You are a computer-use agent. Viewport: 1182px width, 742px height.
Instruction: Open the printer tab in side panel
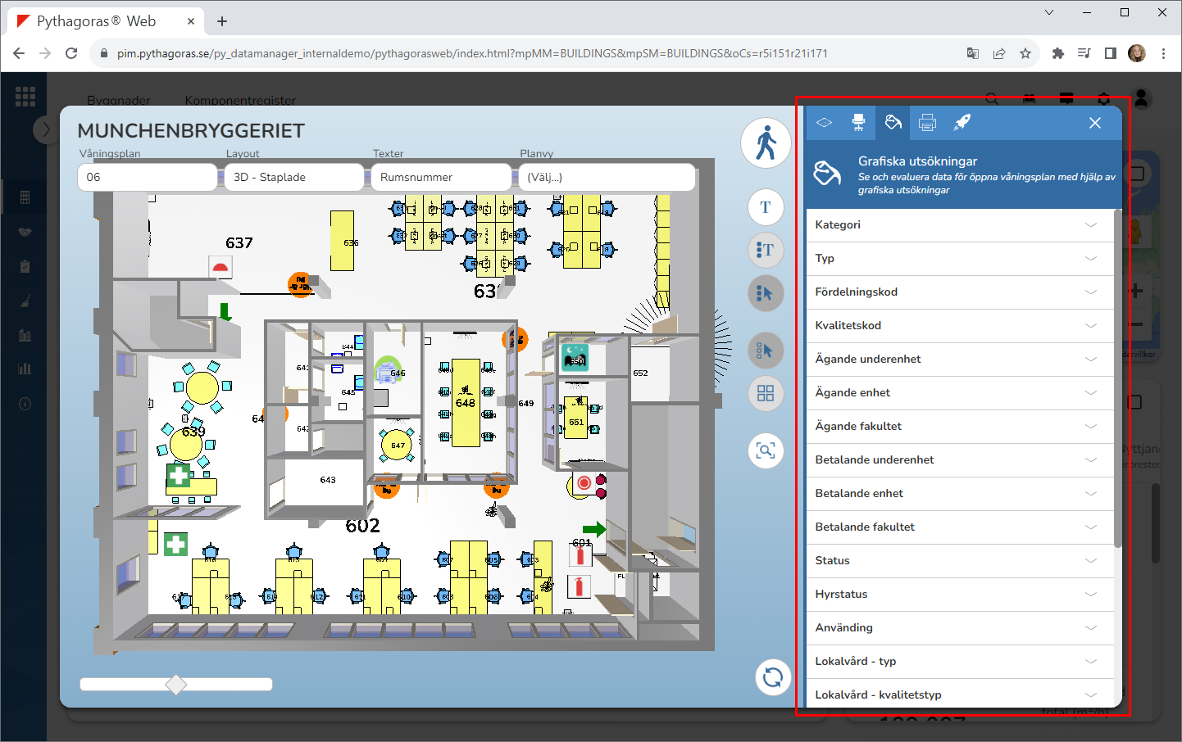pos(927,123)
